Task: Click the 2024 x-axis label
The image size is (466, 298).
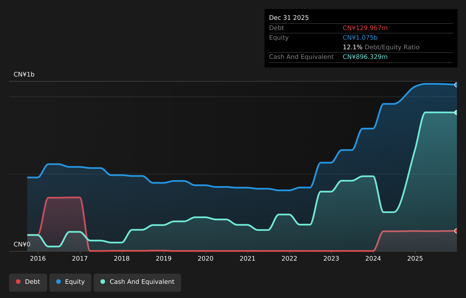Action: [373, 258]
